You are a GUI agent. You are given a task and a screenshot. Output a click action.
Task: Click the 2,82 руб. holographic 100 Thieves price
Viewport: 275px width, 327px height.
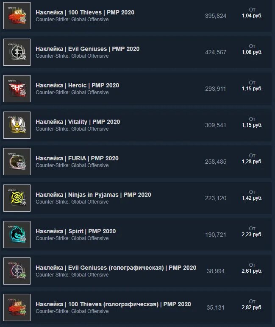pyautogui.click(x=252, y=307)
